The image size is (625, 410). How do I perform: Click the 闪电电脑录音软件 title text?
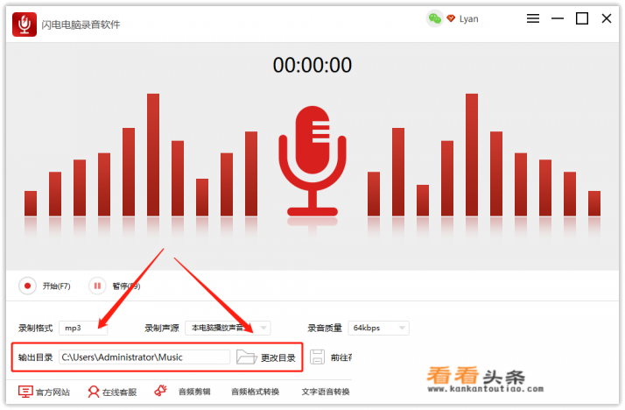(81, 25)
